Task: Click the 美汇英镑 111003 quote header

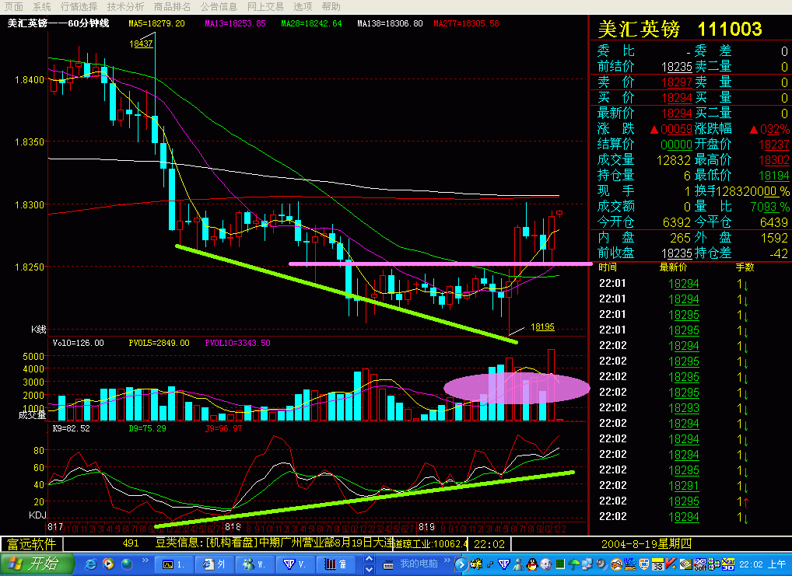Action: pyautogui.click(x=679, y=30)
